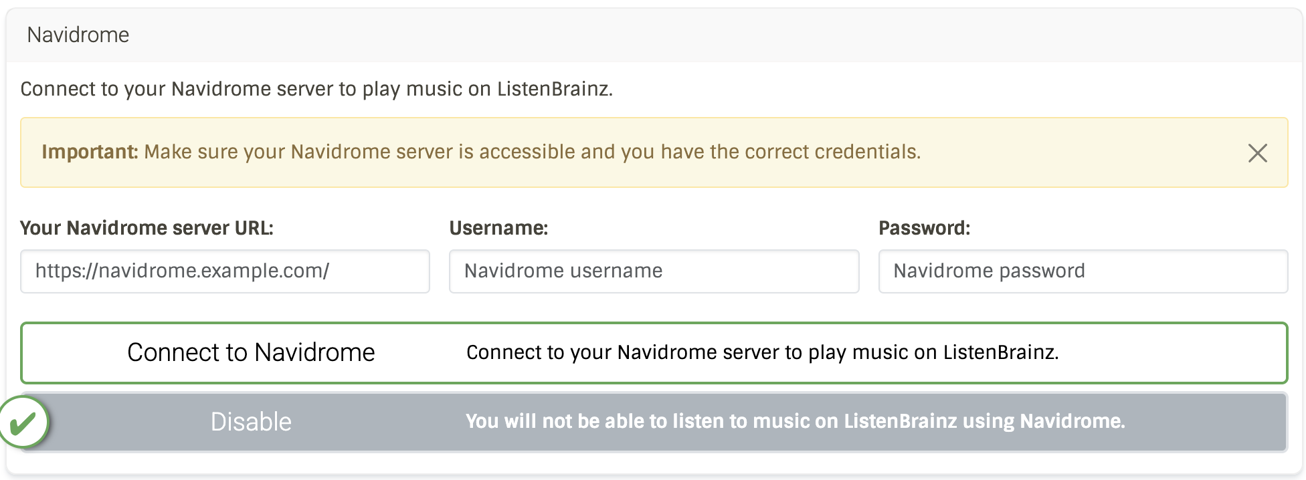Screen dimensions: 1306x480
Task: Click the "Username:" field label
Action: (498, 228)
